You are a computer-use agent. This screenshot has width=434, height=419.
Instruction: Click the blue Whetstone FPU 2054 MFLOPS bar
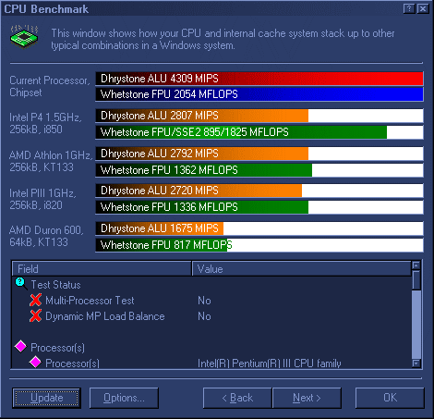[x=259, y=94]
